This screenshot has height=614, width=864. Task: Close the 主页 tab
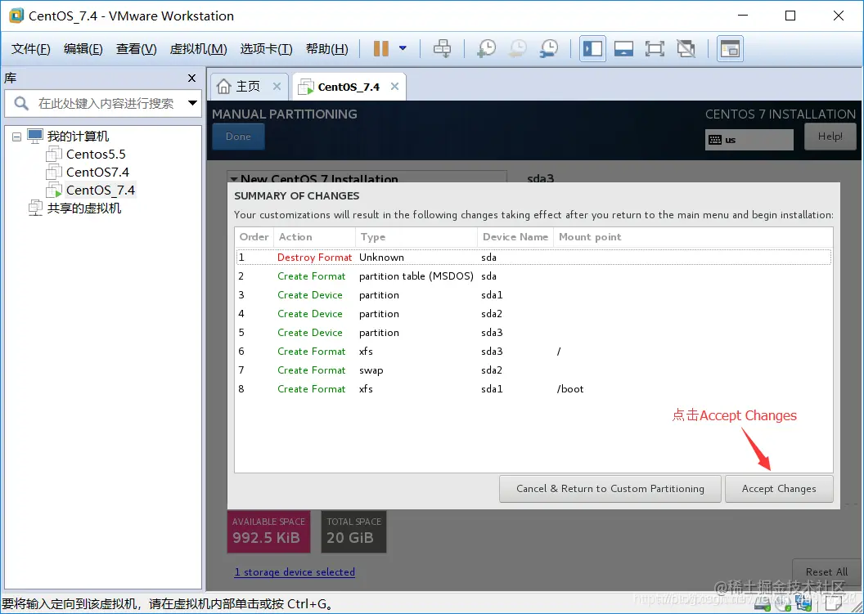click(277, 86)
